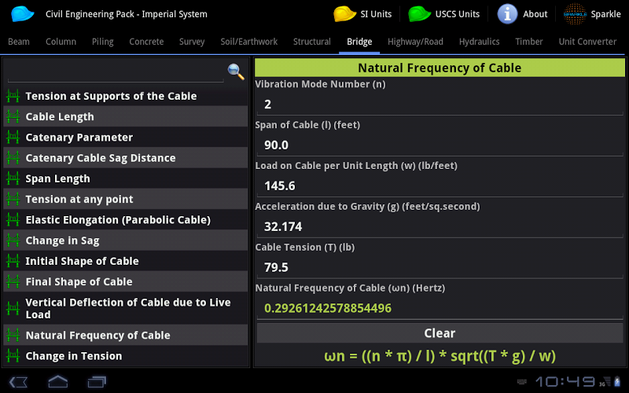Image resolution: width=629 pixels, height=393 pixels.
Task: Click the calculator search input field
Action: click(116, 72)
